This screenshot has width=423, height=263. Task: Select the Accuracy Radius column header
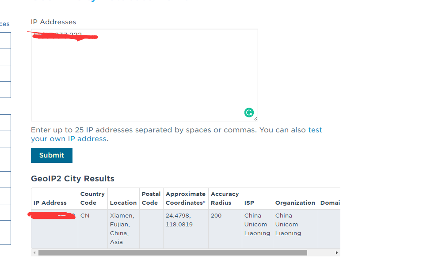[225, 199]
